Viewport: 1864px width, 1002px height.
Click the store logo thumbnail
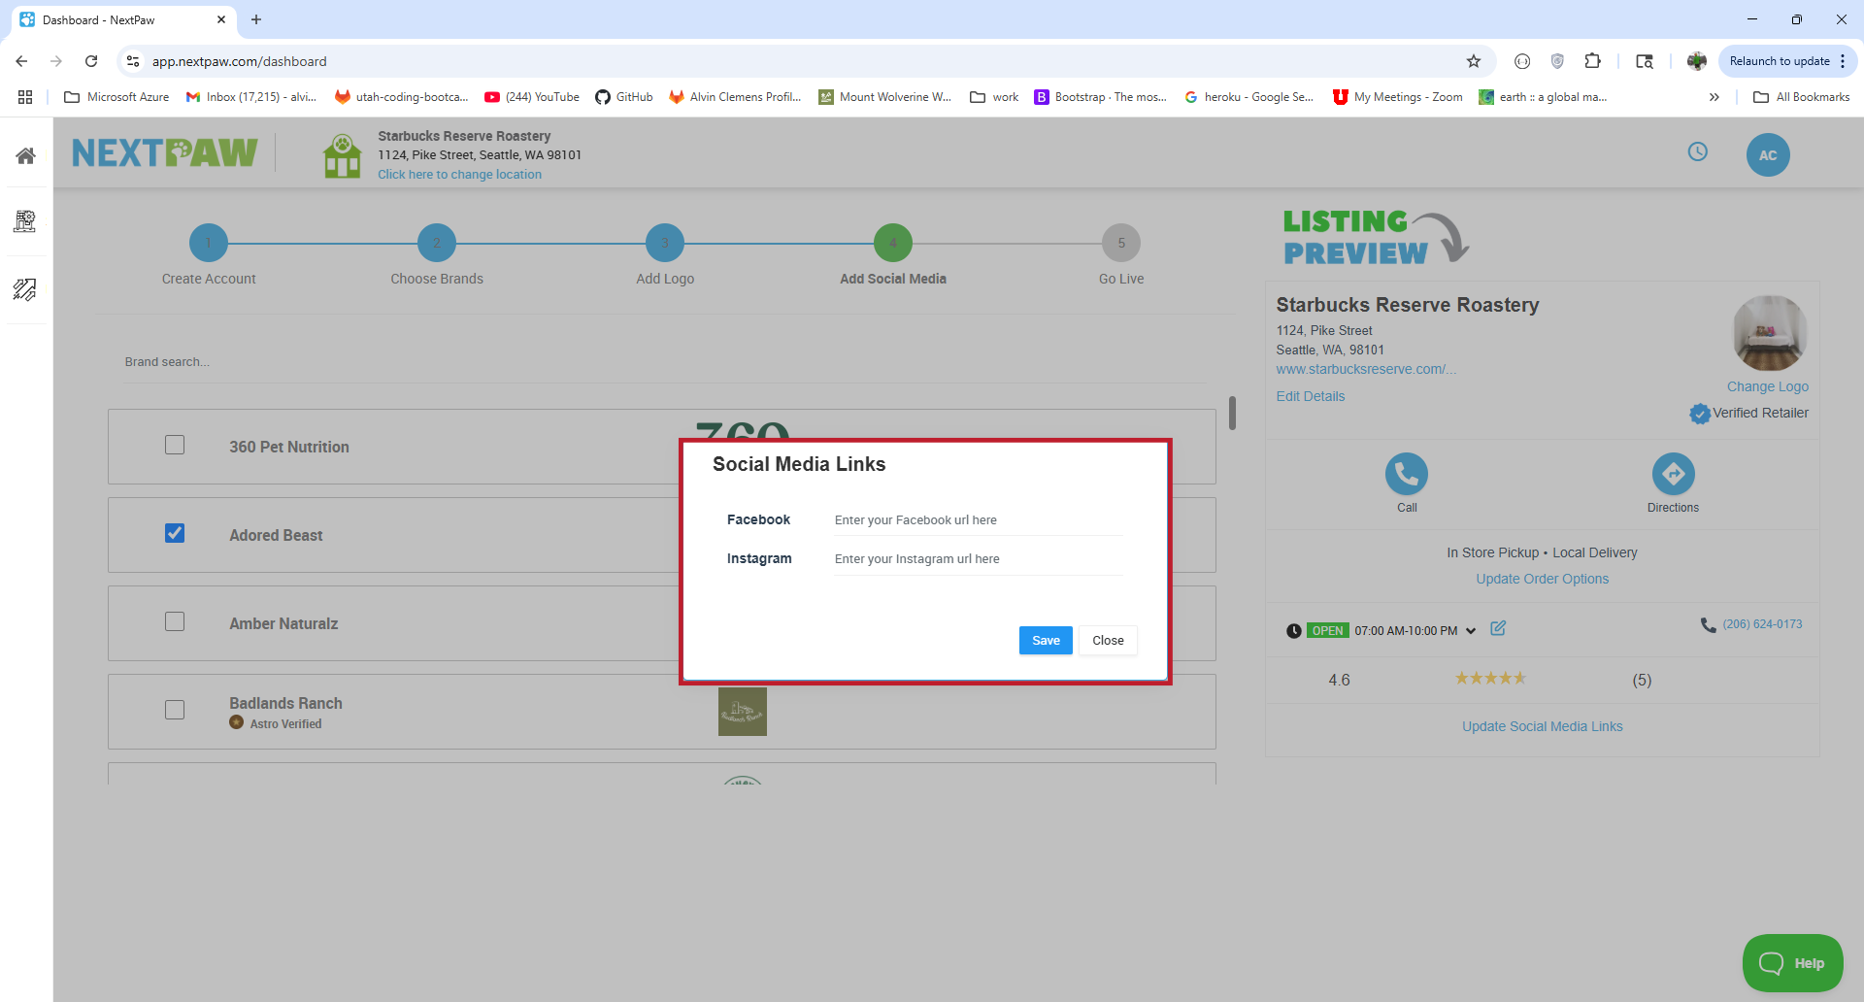click(x=1770, y=333)
